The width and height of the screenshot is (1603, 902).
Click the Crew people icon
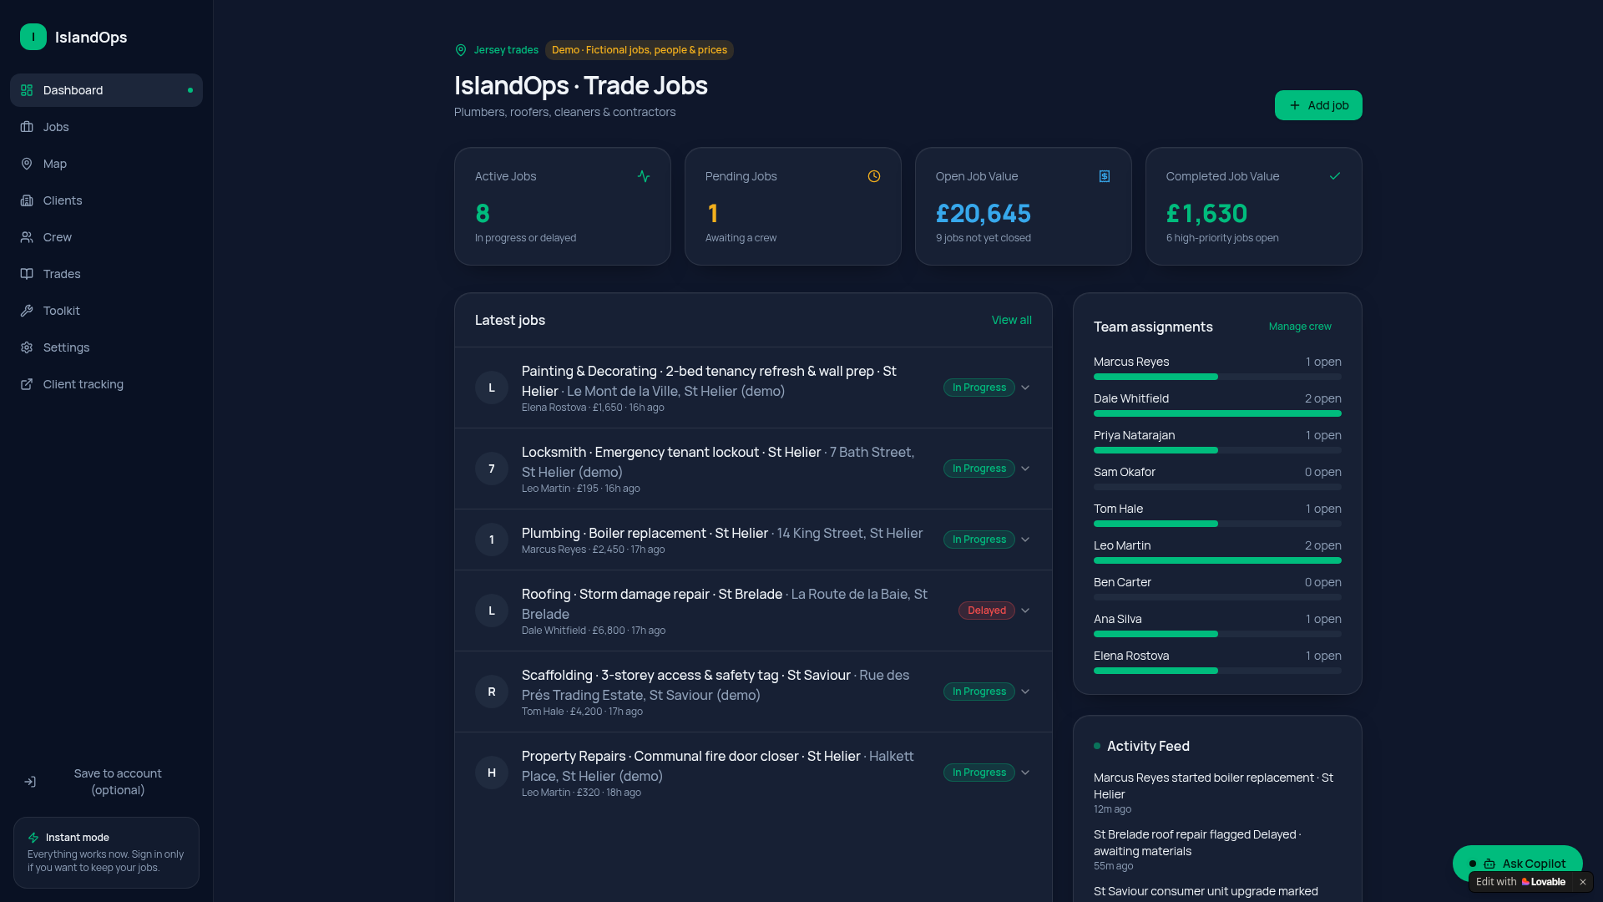tap(27, 237)
